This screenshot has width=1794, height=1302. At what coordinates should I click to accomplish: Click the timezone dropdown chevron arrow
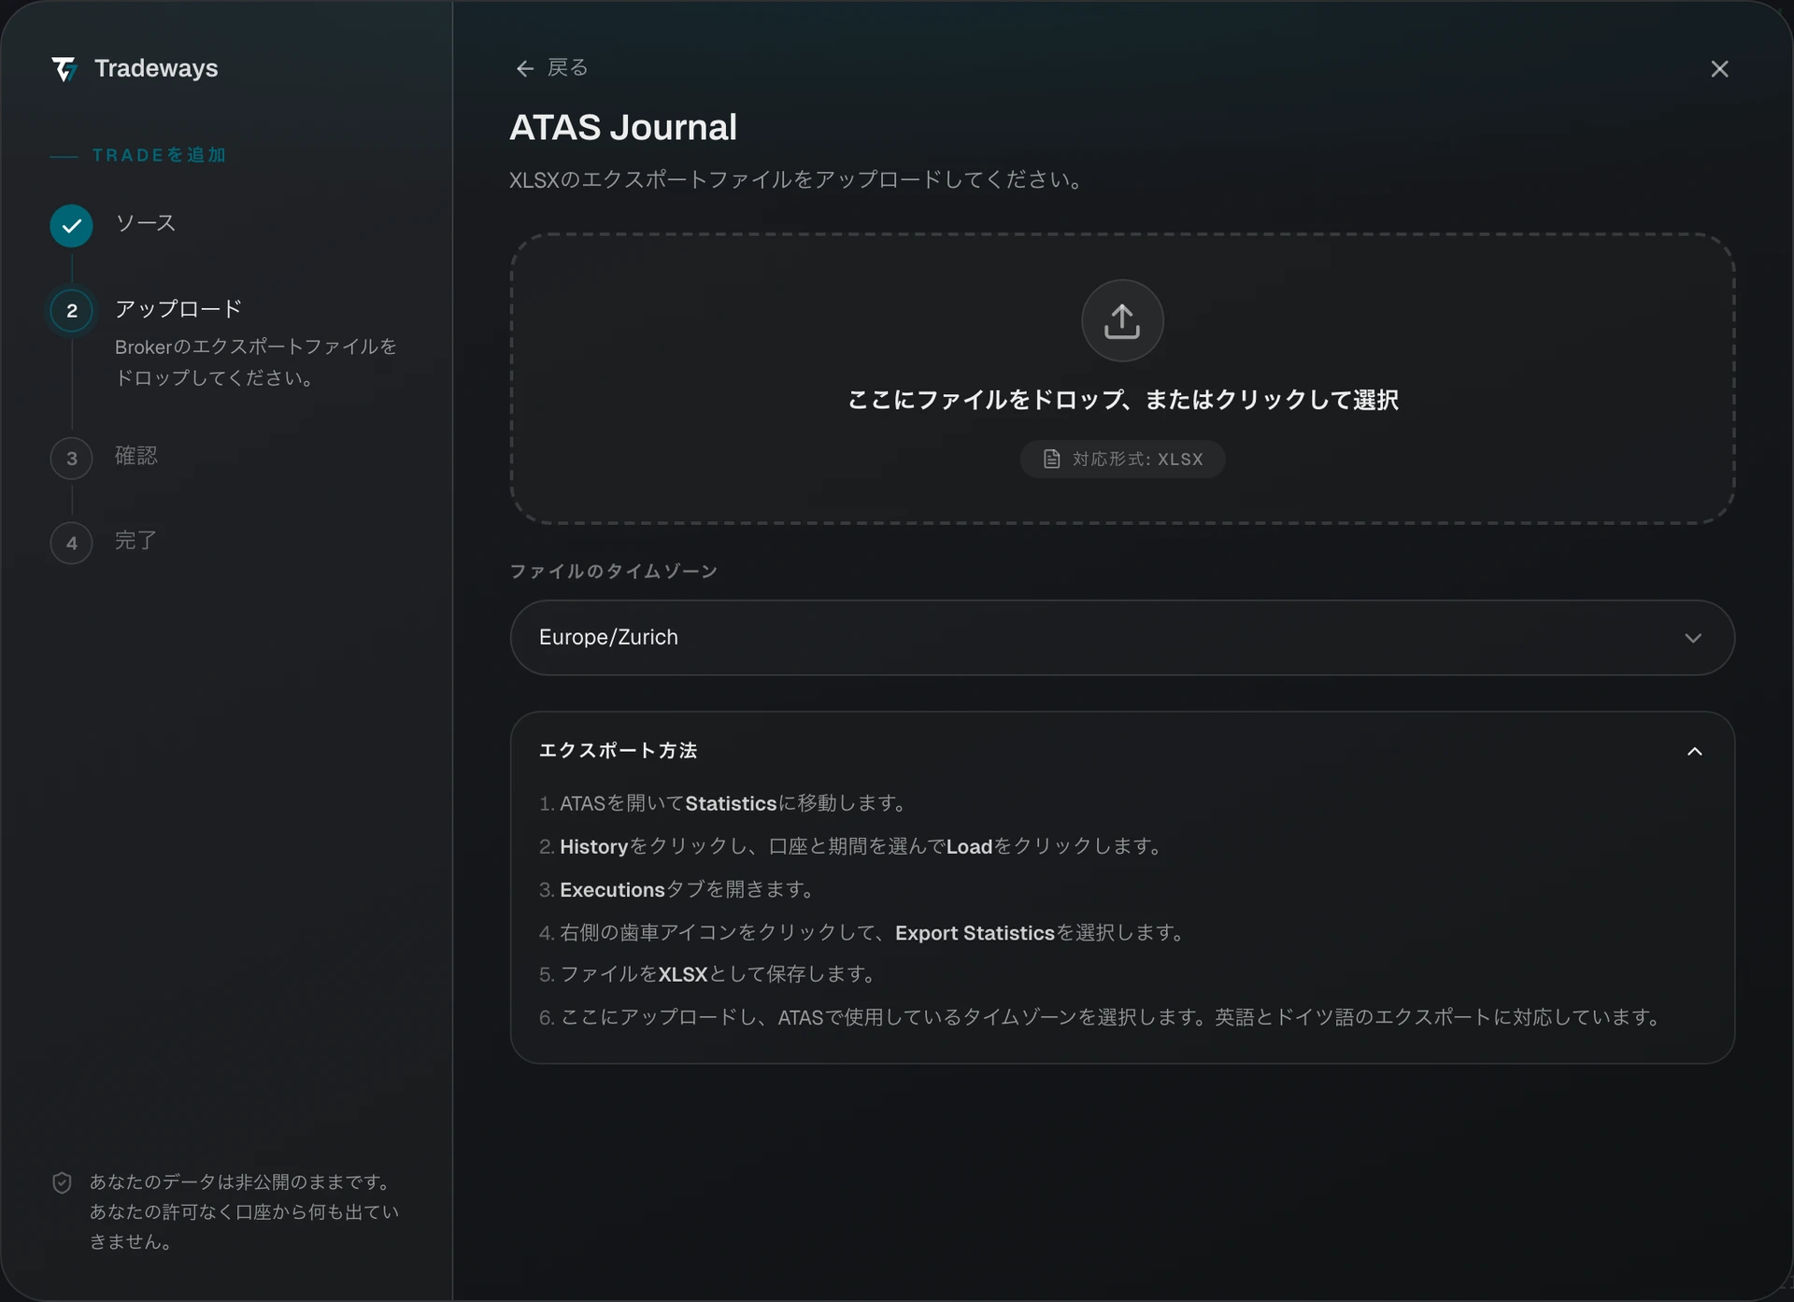pyautogui.click(x=1693, y=638)
